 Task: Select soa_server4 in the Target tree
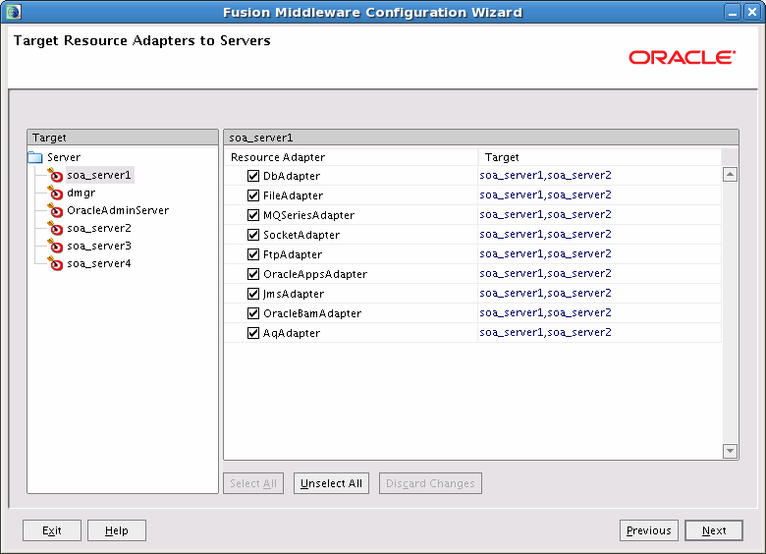coord(99,264)
